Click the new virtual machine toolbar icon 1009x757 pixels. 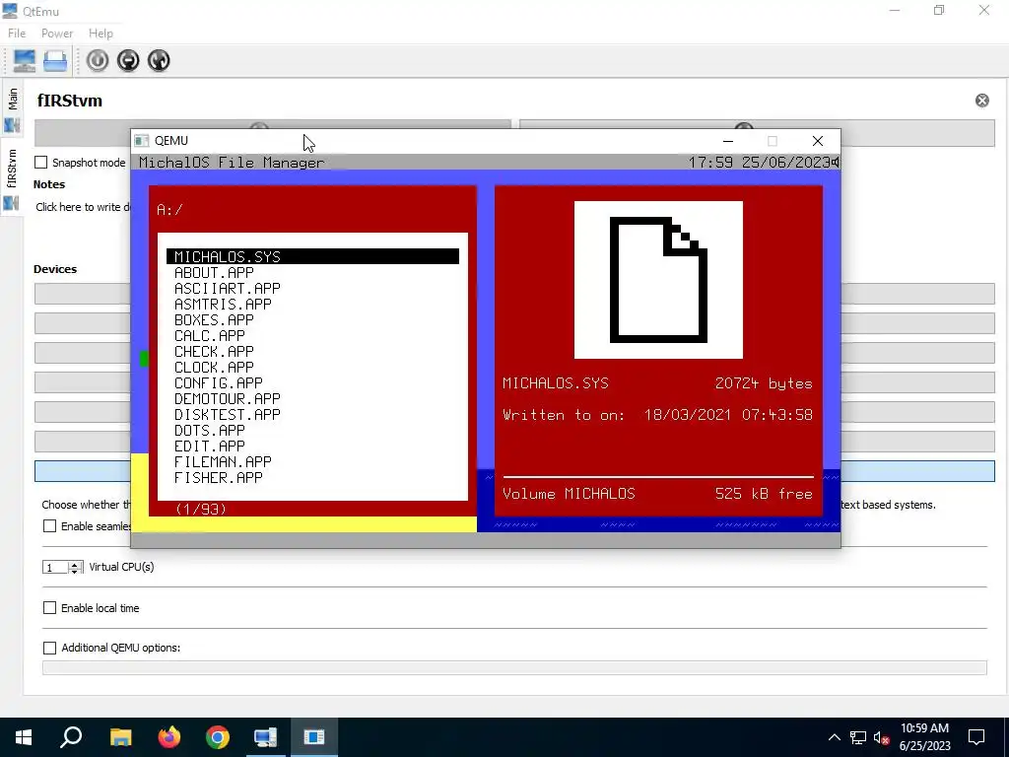click(x=25, y=60)
